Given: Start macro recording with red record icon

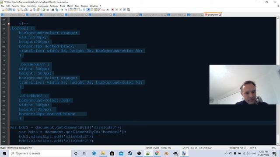Looking at the screenshot, I should 113,10.
